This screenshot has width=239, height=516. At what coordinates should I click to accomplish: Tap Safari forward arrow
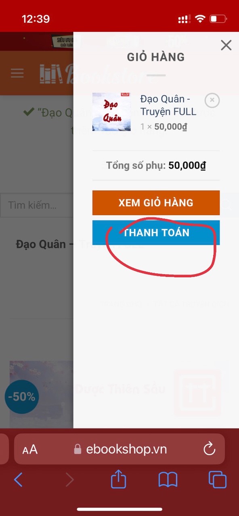coord(69,480)
